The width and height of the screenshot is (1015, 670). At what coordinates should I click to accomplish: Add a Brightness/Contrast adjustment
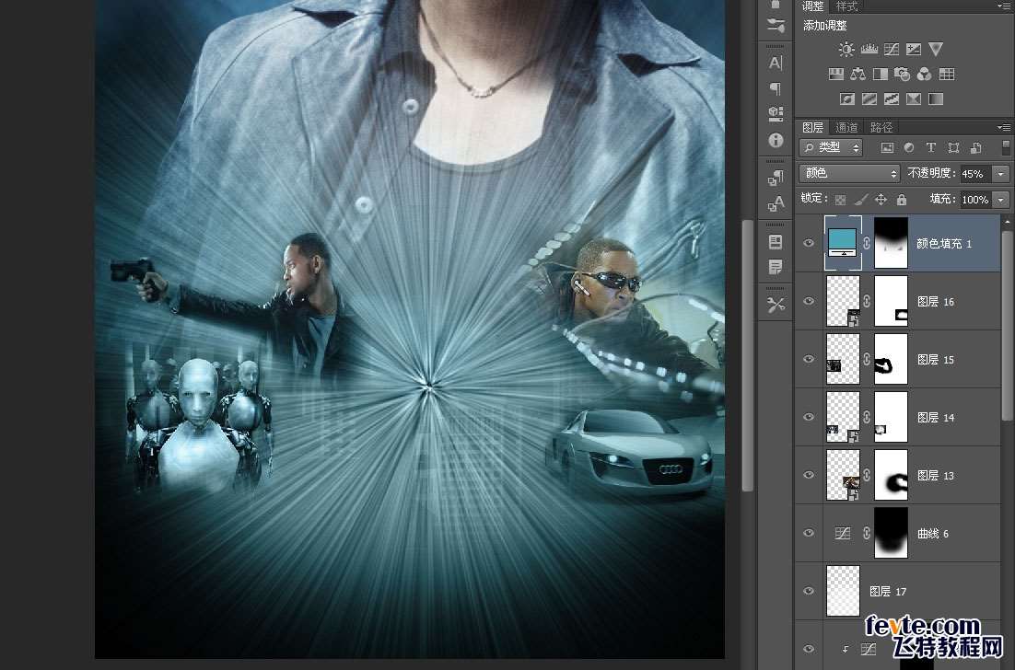click(846, 49)
